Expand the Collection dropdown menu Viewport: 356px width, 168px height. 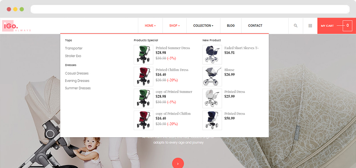[203, 26]
